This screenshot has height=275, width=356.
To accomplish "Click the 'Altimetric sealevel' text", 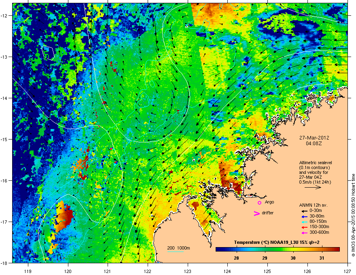I will pos(316,163).
